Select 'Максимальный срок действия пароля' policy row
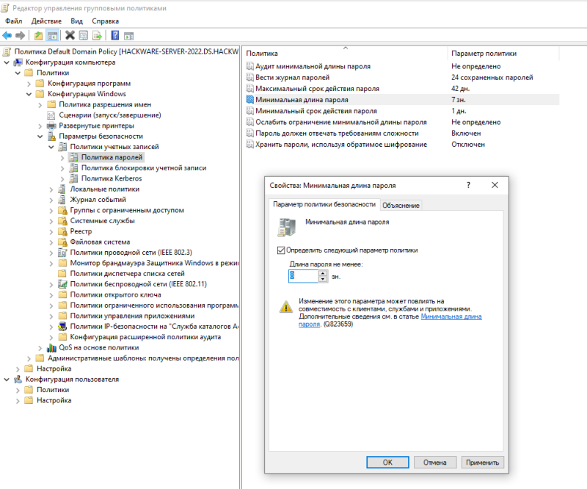This screenshot has height=489, width=587. tap(402, 89)
